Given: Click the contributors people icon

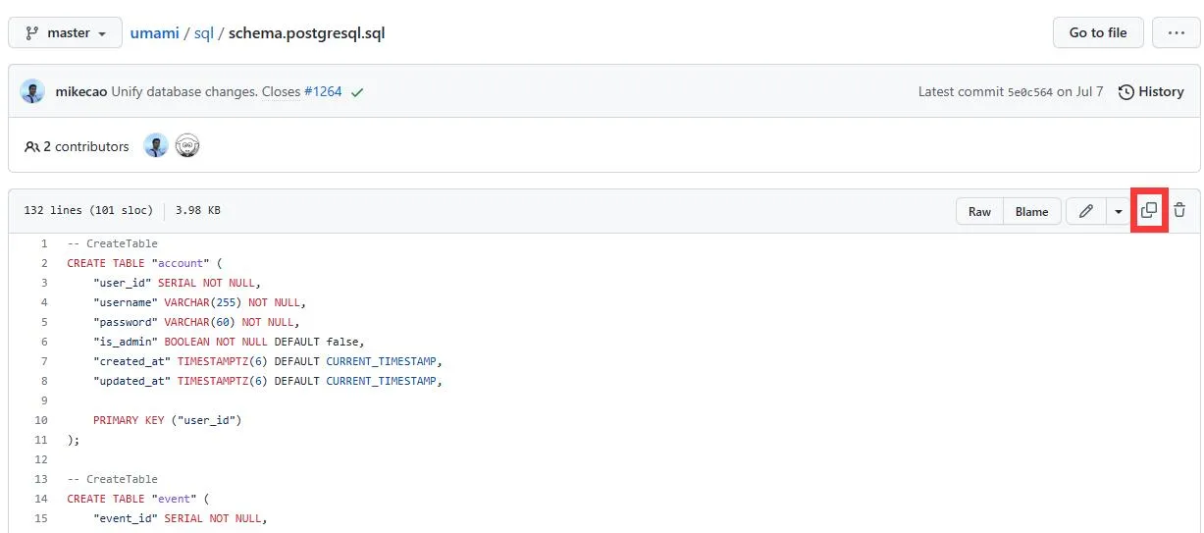Looking at the screenshot, I should point(32,146).
